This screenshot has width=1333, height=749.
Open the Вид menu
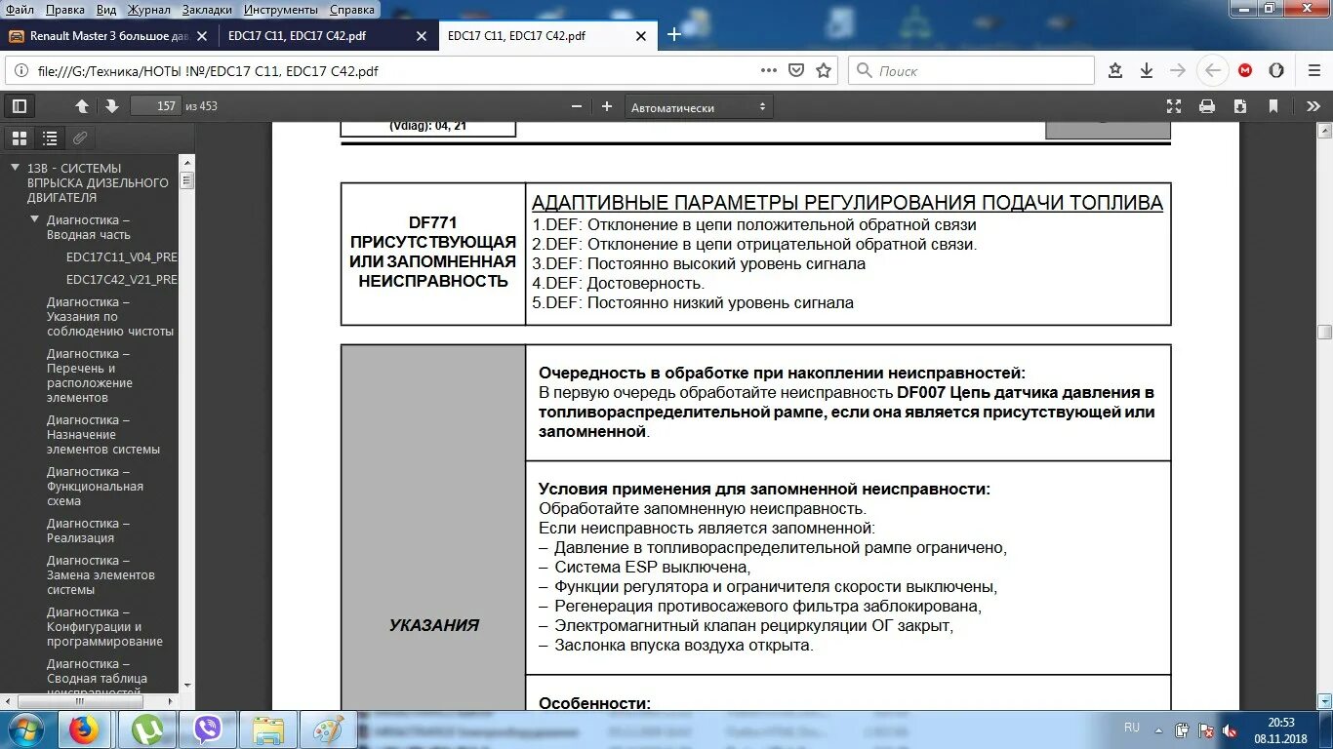[106, 10]
